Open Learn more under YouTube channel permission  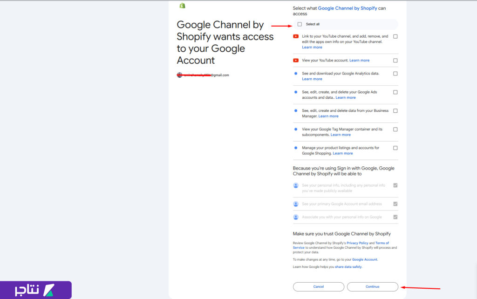point(312,47)
